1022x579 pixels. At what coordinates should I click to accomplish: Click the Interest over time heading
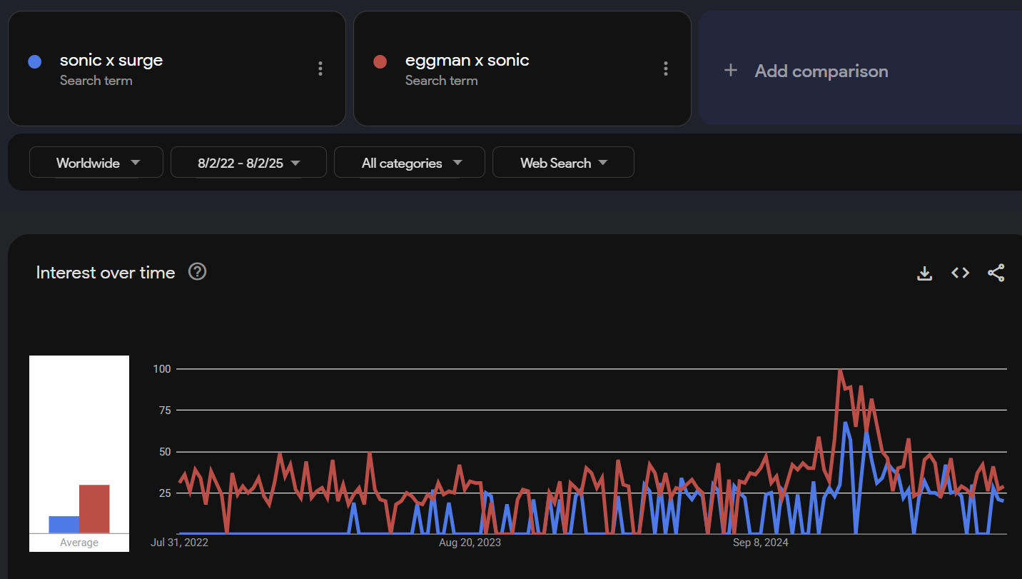pyautogui.click(x=106, y=273)
